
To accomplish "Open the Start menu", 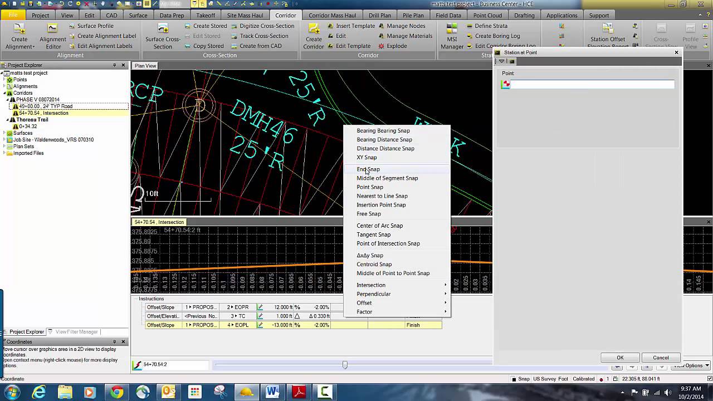I will pyautogui.click(x=12, y=392).
